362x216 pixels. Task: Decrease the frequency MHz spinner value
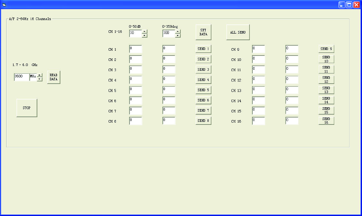(x=40, y=79)
